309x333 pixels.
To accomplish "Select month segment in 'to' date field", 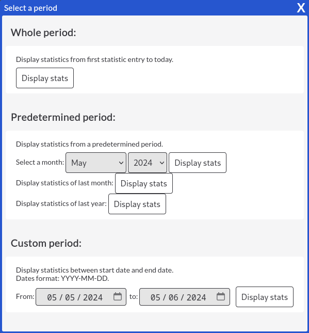I will click(155, 297).
